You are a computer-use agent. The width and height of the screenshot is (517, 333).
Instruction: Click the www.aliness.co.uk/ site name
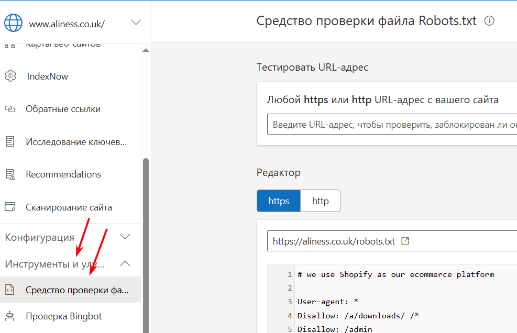67,24
